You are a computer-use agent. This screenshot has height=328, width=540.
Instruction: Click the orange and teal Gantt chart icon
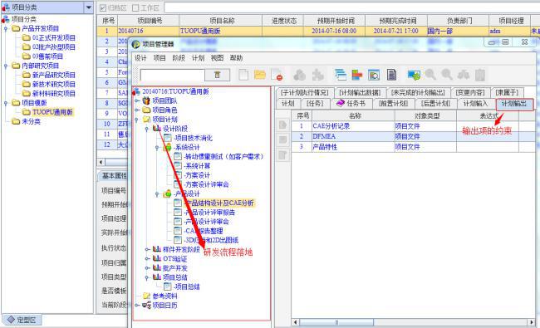[356, 75]
